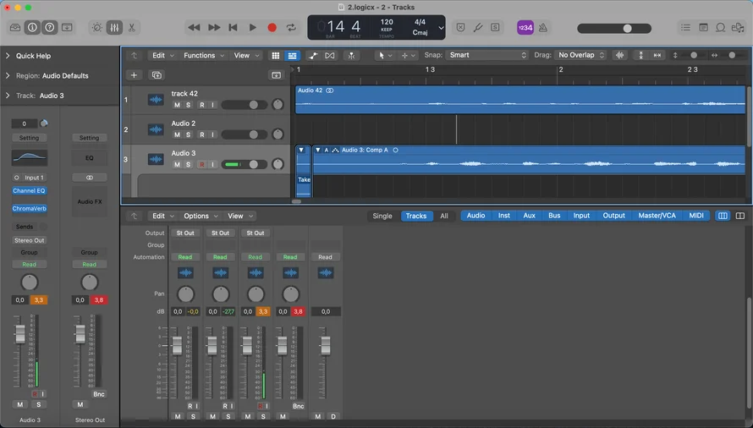Click the Add Track plus button
753x428 pixels.
point(134,75)
